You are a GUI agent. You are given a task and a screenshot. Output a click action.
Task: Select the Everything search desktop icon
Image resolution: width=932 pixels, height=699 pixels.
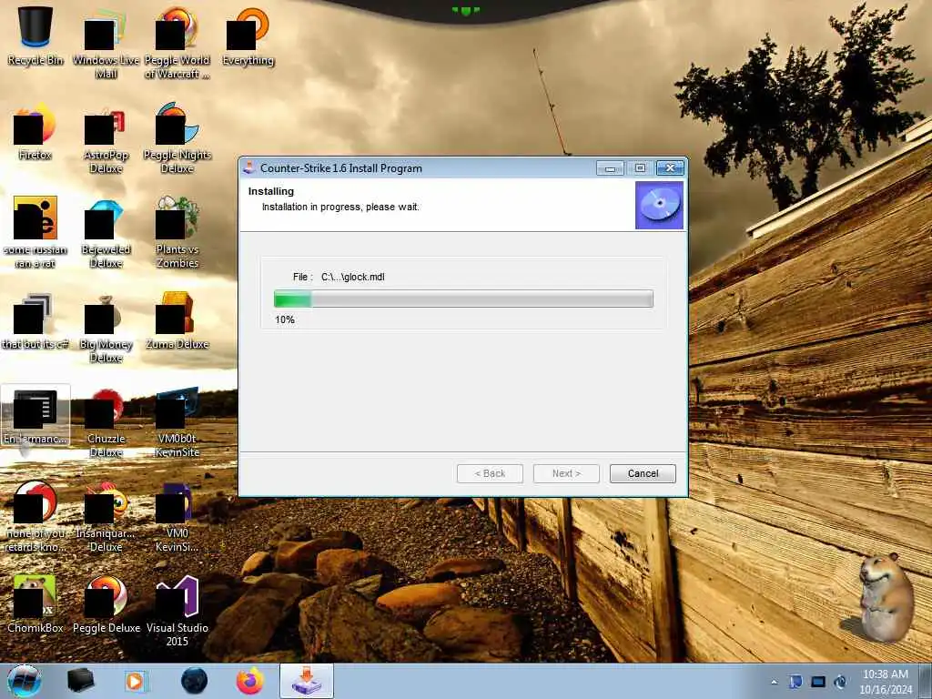(248, 35)
